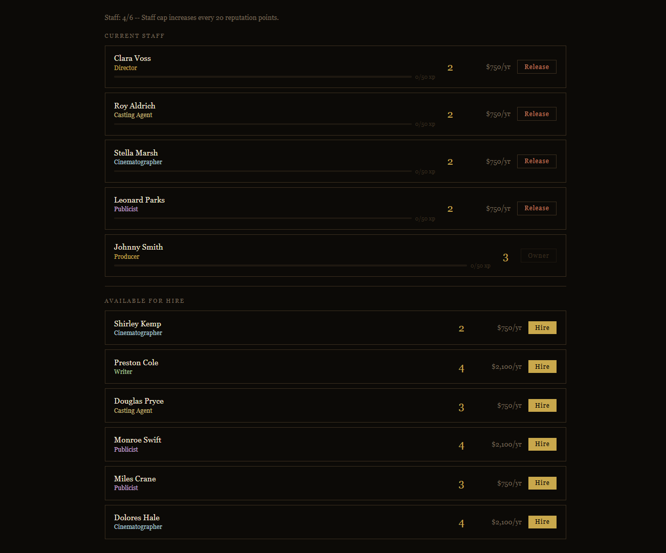Click Monroe Swift's $2,100/yr salary
Screen dimensions: 666x553
pos(506,445)
